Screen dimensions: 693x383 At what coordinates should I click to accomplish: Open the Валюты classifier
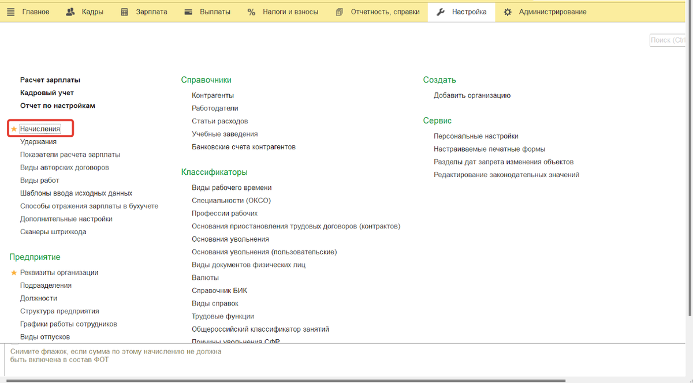pos(205,278)
